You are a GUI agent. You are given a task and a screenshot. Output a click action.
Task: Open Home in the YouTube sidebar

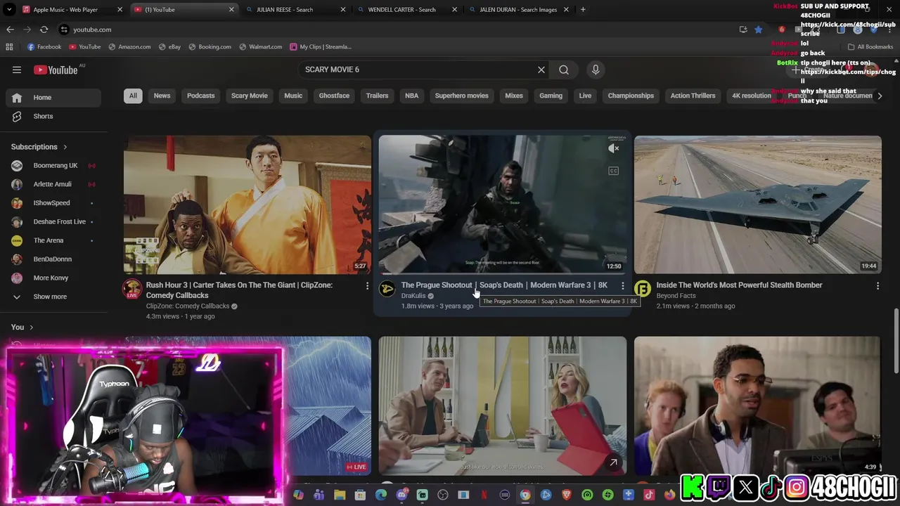click(55, 98)
